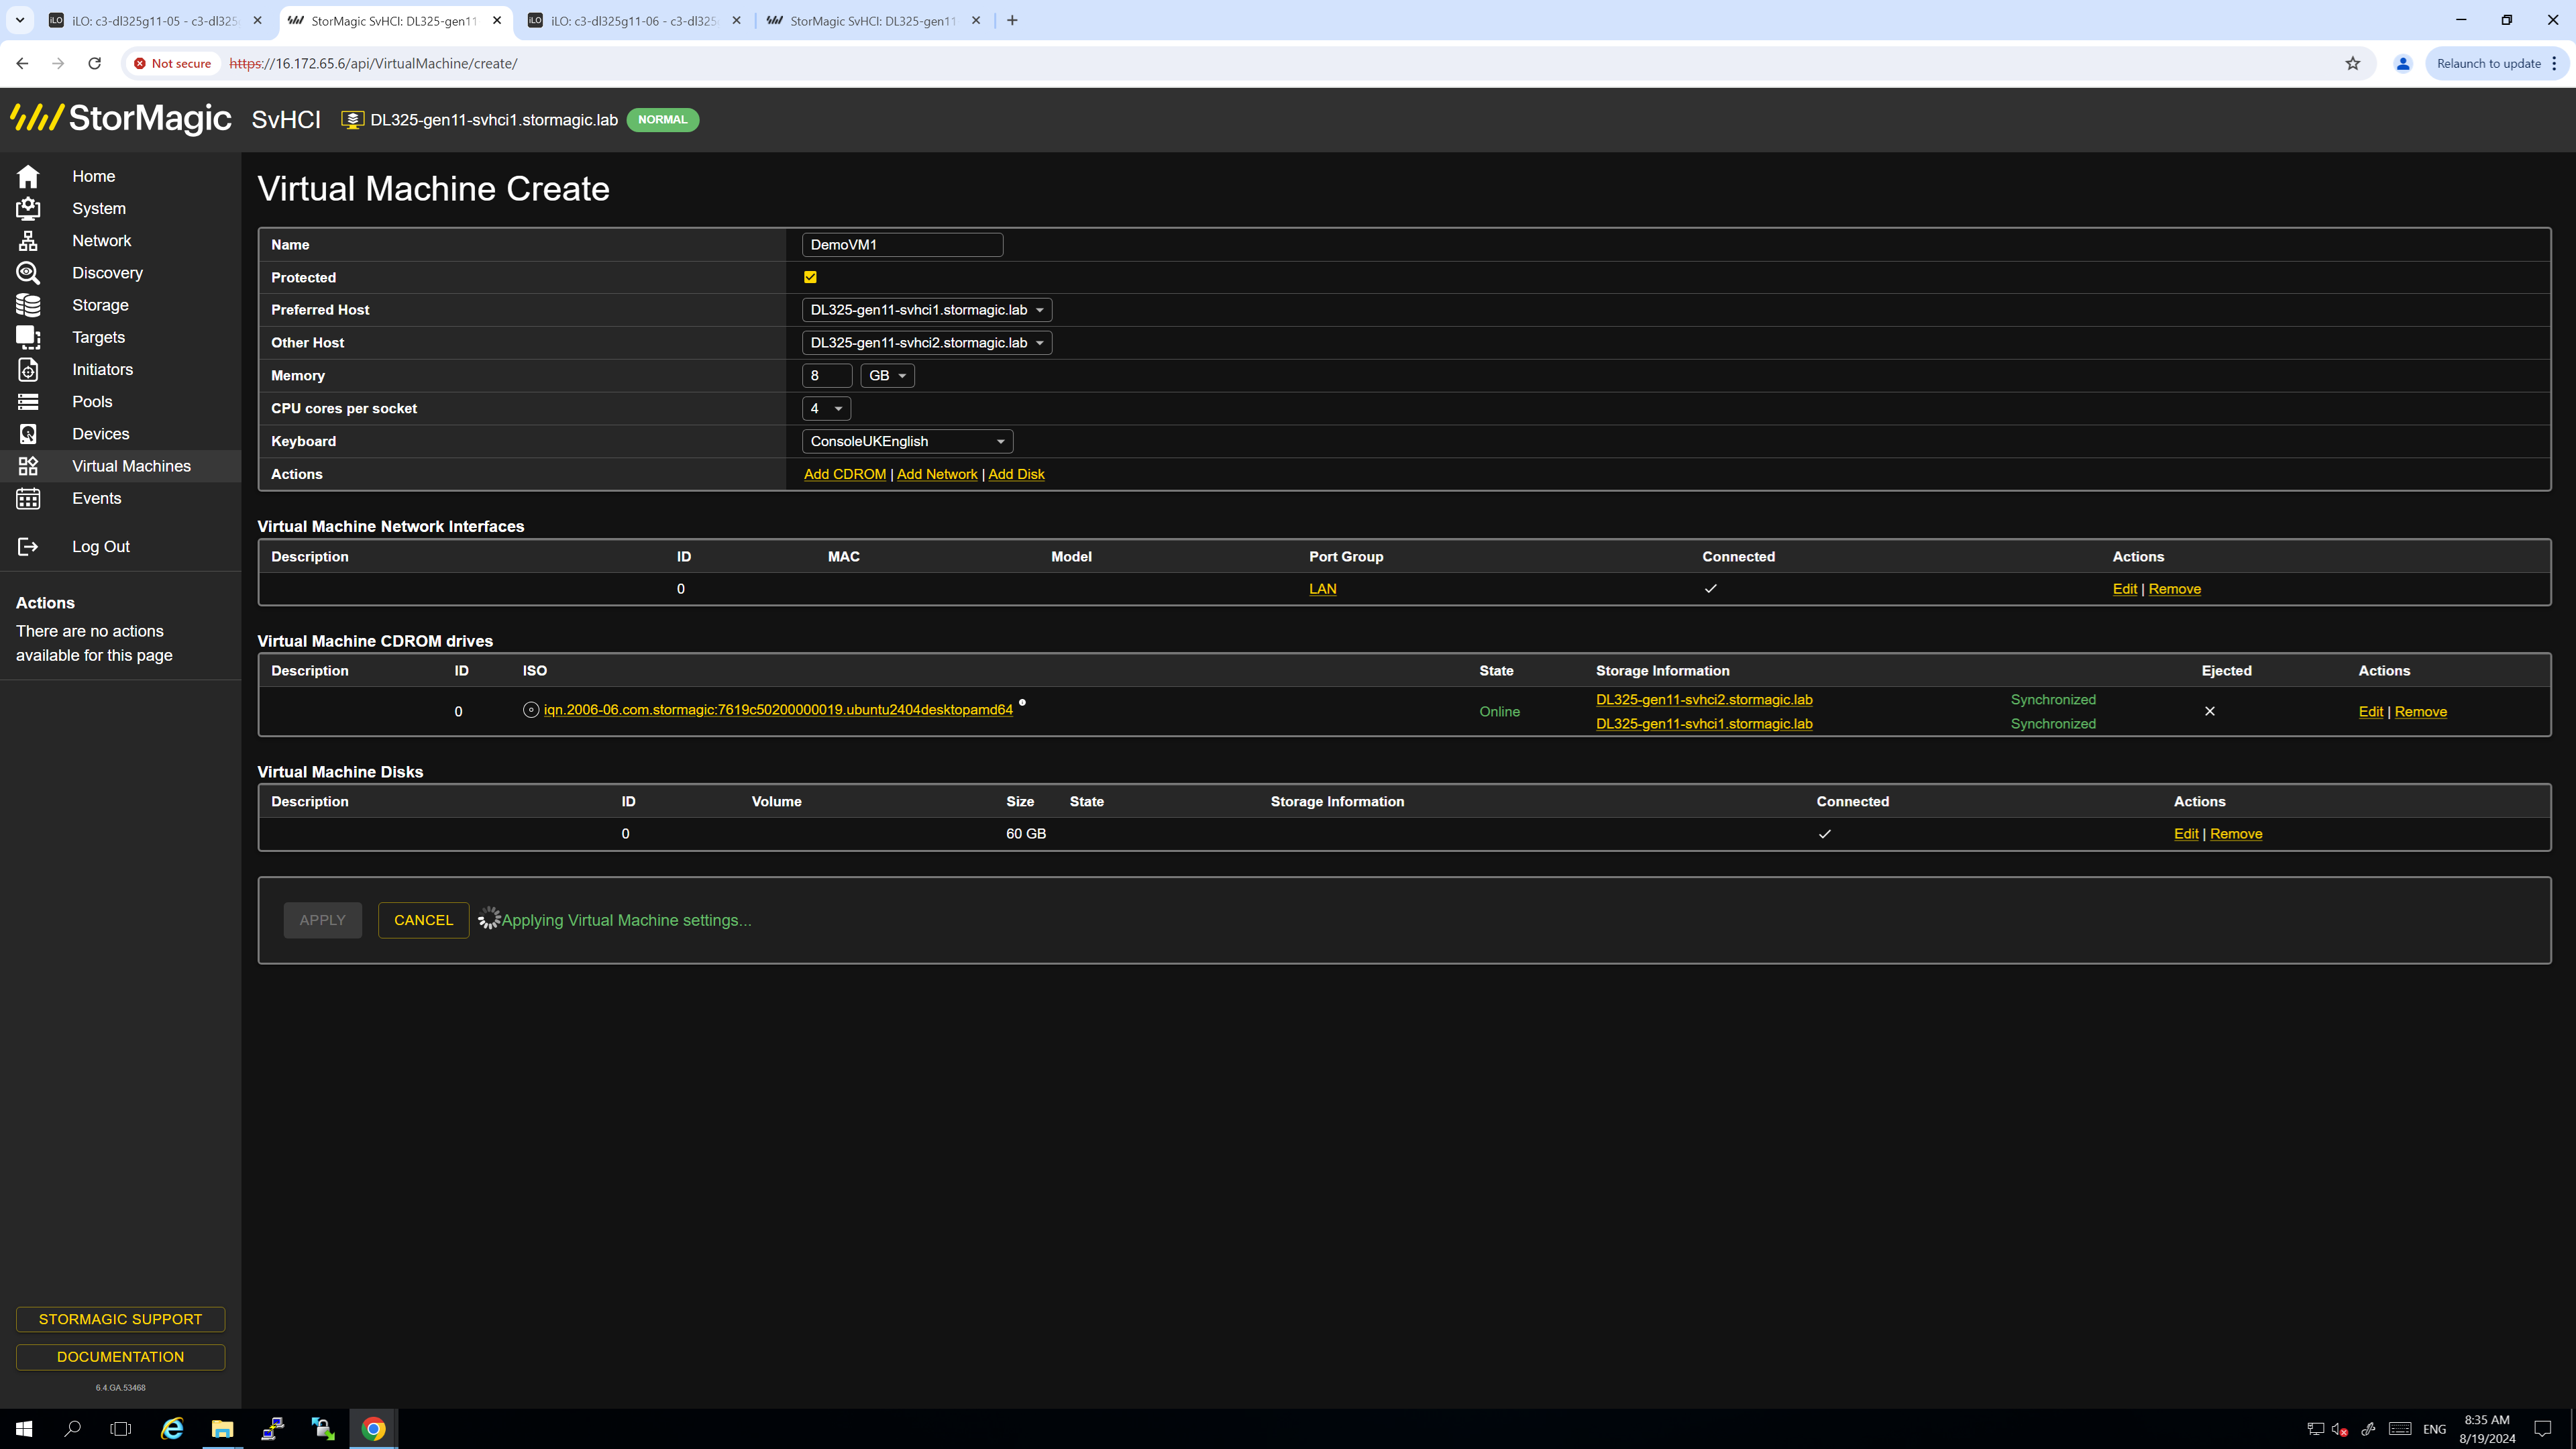Open the Pools list icon
Viewport: 2576px width, 1449px height.
tap(28, 402)
